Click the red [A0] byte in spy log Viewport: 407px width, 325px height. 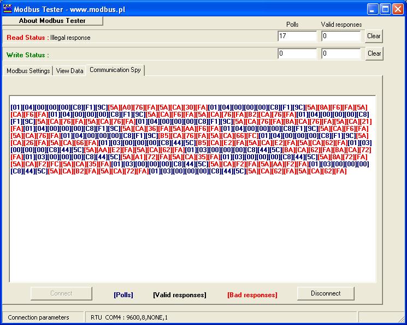(x=126, y=107)
